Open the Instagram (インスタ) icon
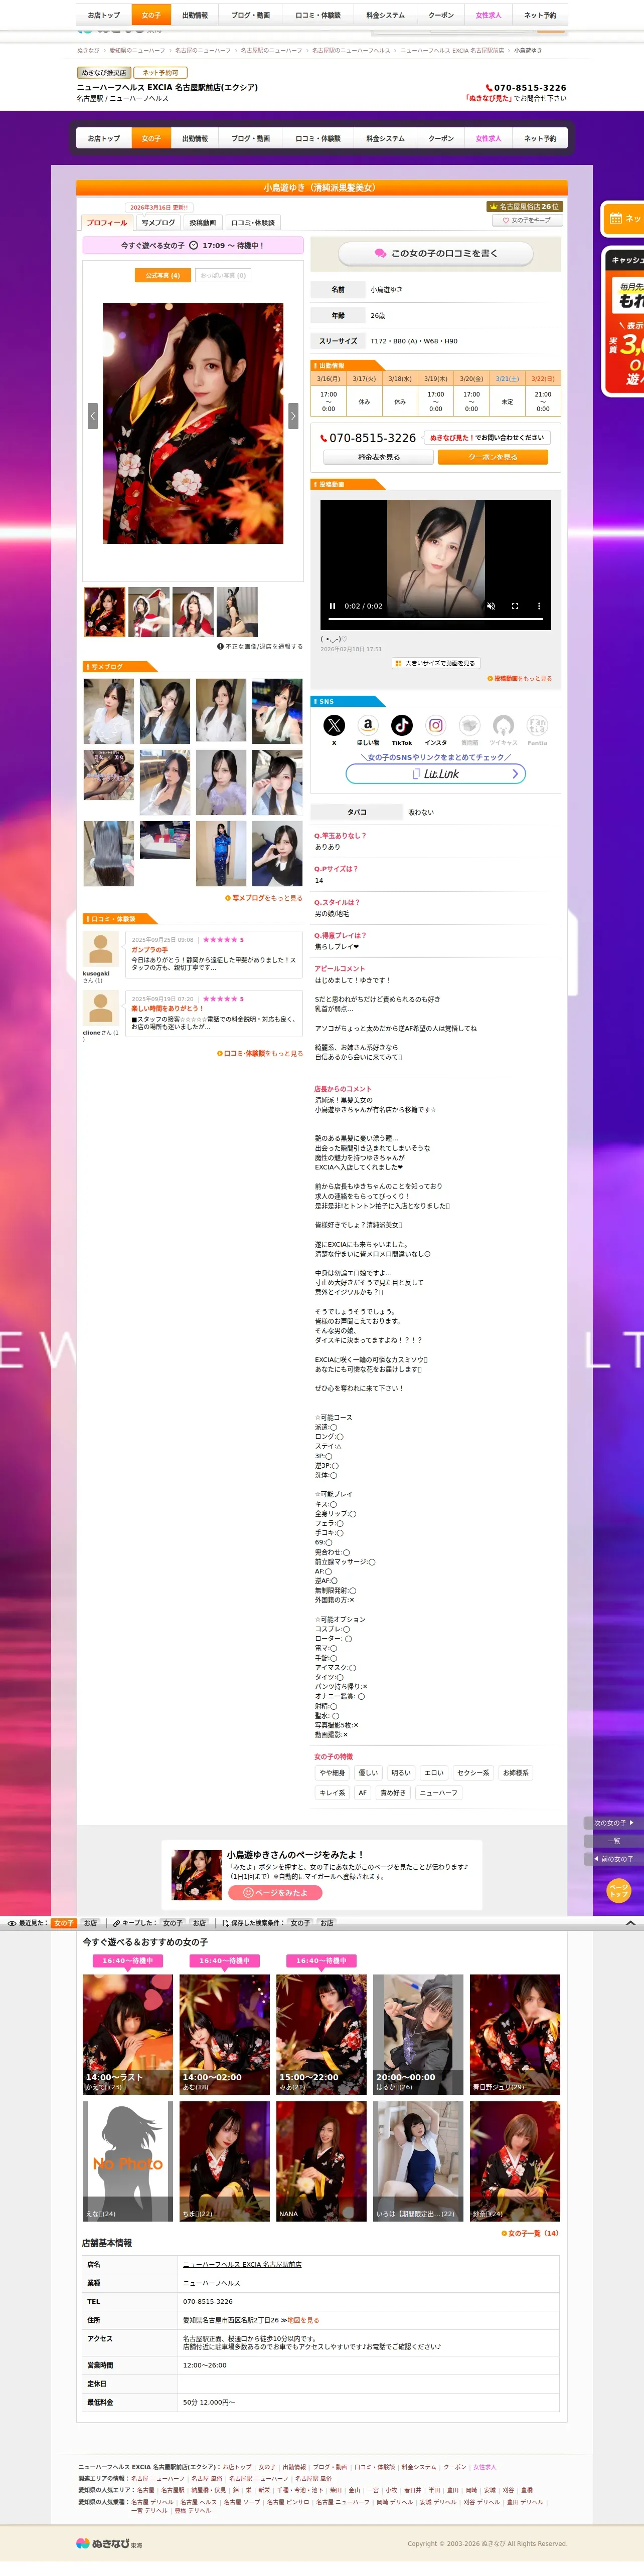The width and height of the screenshot is (644, 2576). [x=436, y=725]
